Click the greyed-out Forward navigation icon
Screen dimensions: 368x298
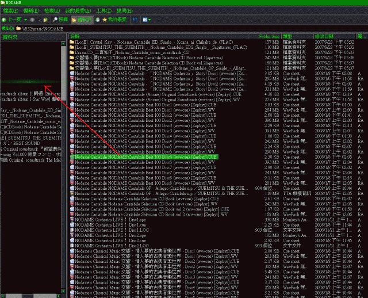point(32,20)
